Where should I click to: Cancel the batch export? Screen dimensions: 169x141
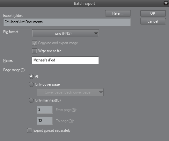click(x=153, y=21)
